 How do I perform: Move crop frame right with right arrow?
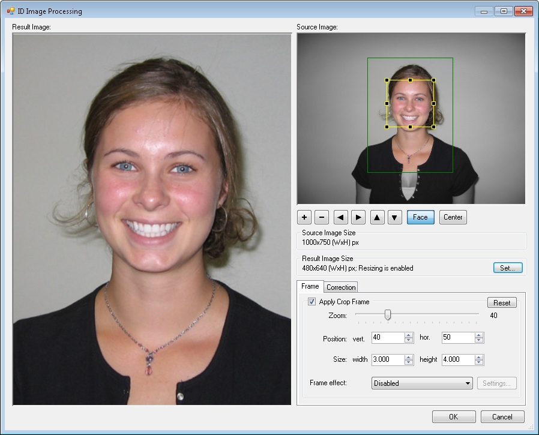[358, 217]
